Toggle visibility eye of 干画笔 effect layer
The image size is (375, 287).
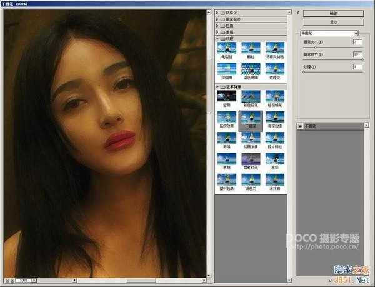tap(299, 126)
